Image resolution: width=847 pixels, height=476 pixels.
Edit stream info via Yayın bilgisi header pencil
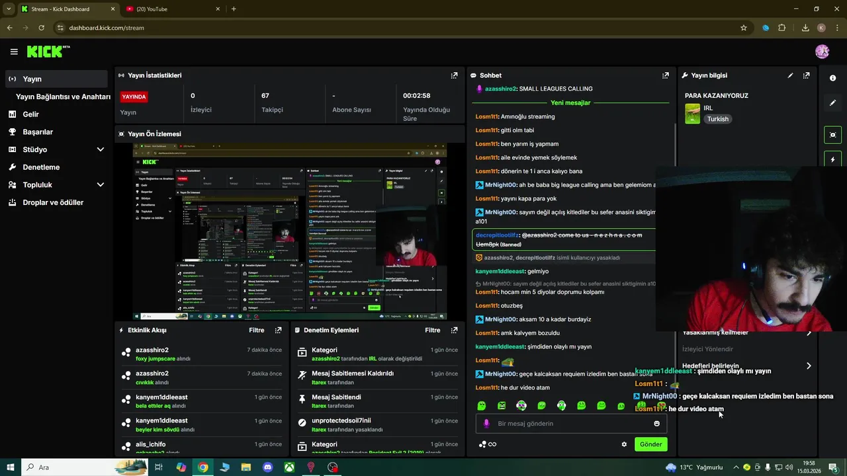tap(790, 75)
